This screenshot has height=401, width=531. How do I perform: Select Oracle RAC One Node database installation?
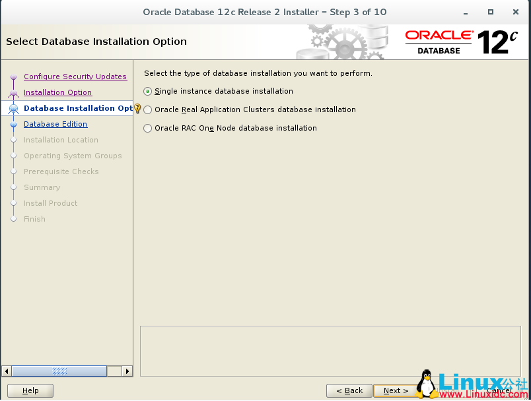(x=148, y=128)
